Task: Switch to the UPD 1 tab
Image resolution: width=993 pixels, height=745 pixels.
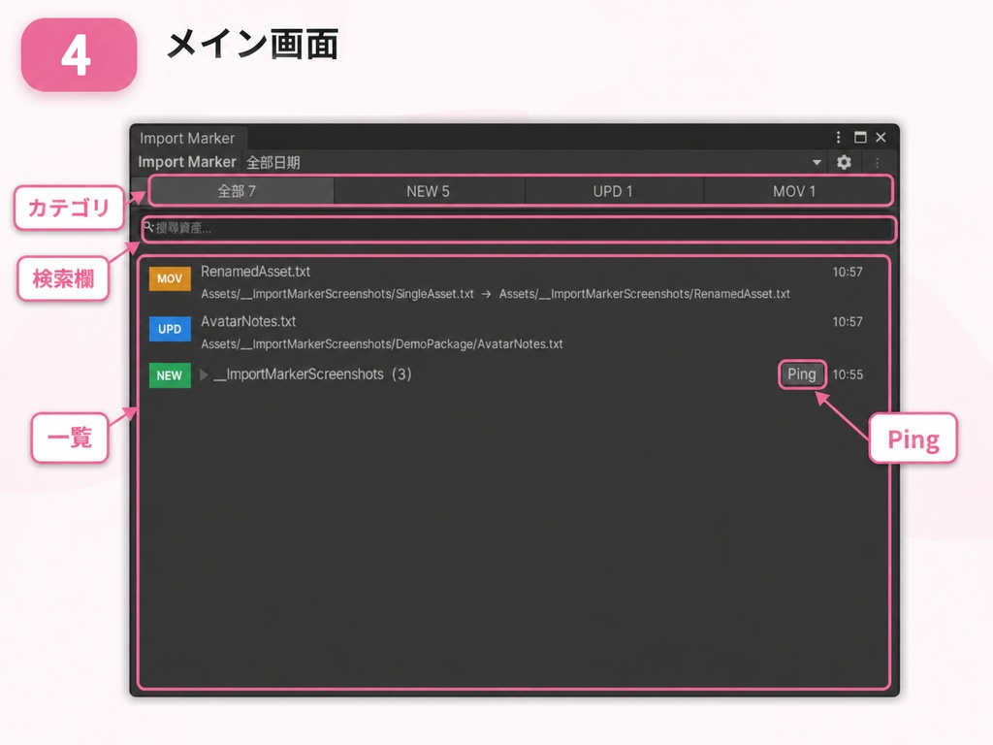Action: point(613,191)
